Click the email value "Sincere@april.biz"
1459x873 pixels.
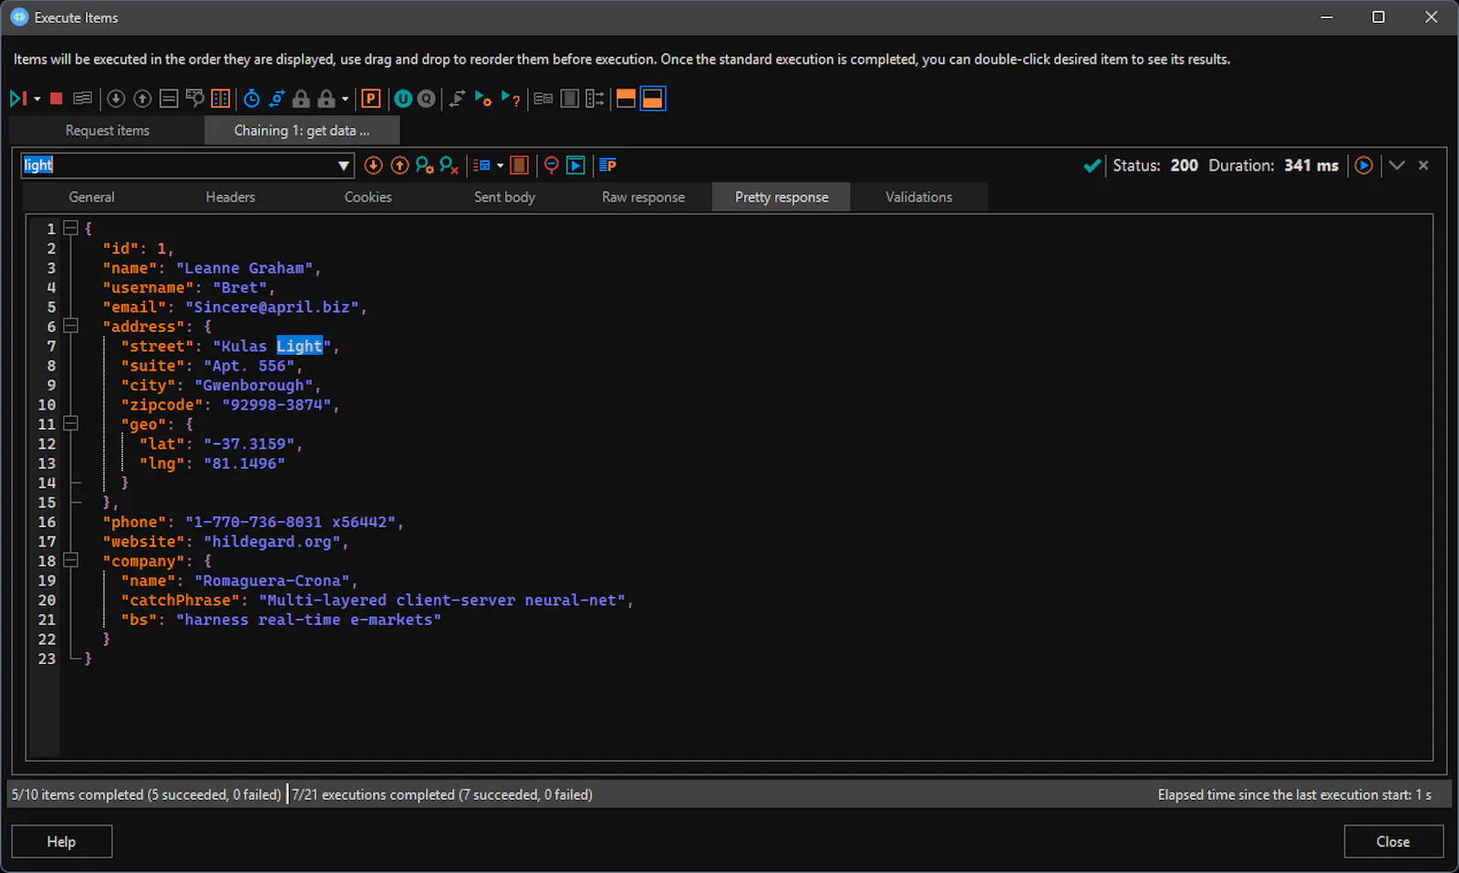click(271, 307)
